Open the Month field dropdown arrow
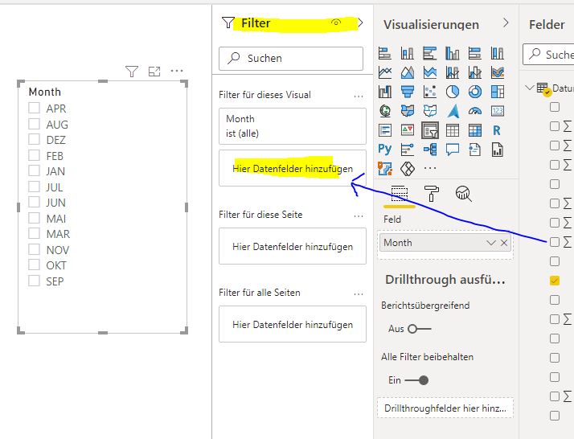The image size is (574, 439). pyautogui.click(x=491, y=243)
